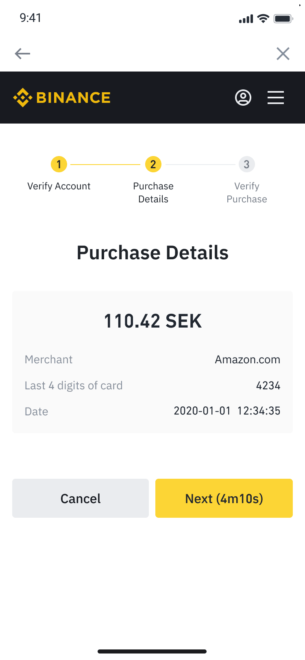This screenshot has width=305, height=660.
Task: Tap the Binance logo
Action: click(x=62, y=98)
